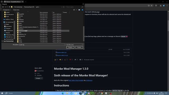This screenshot has height=95, width=169.
Task: Refresh the folder view in dialog
Action: pyautogui.click(x=64, y=7)
